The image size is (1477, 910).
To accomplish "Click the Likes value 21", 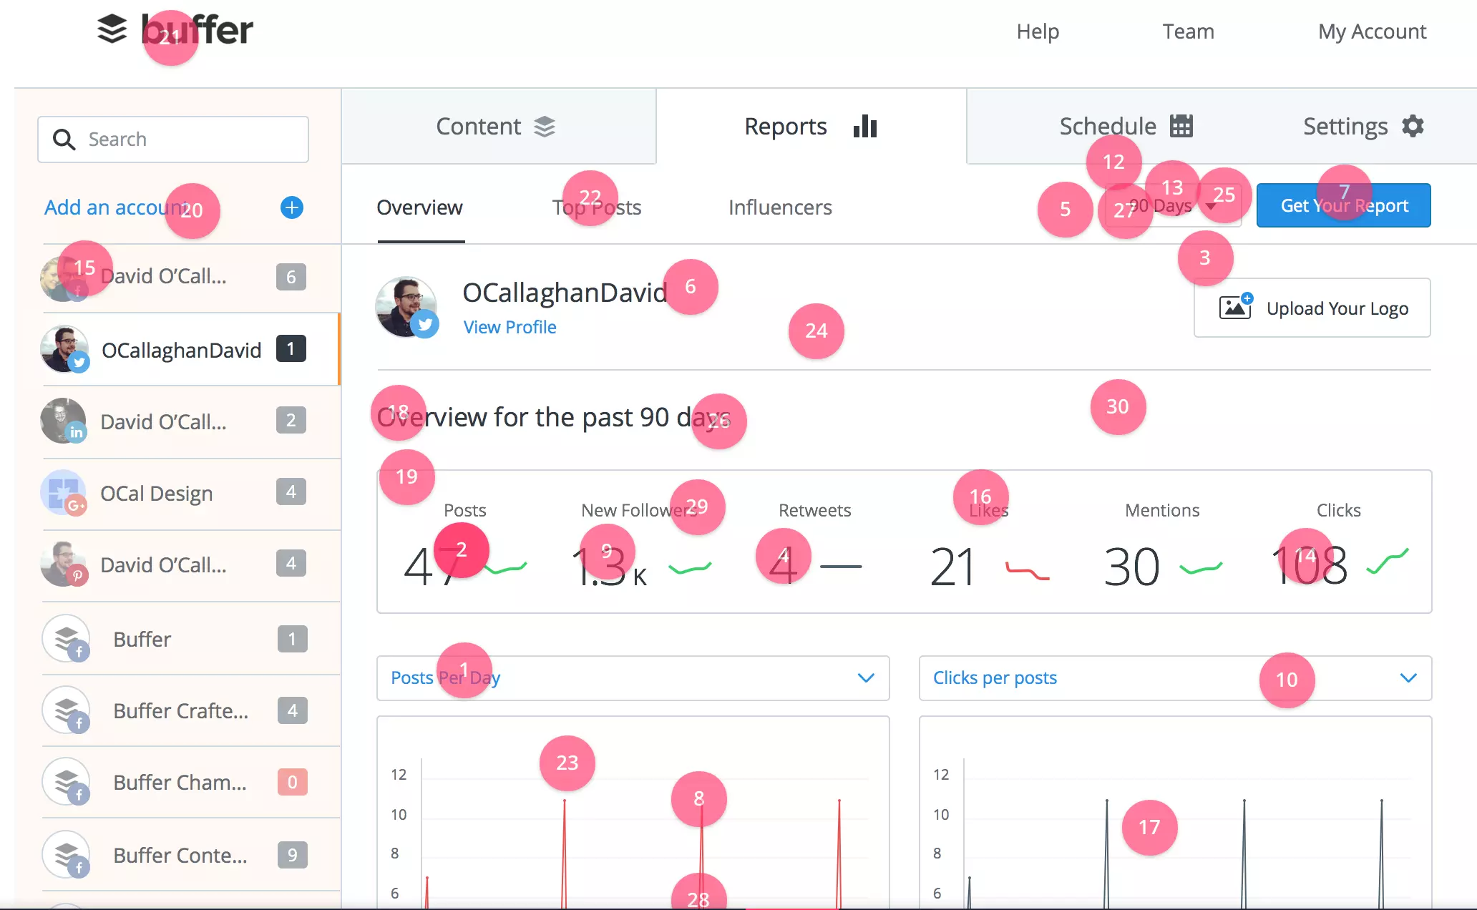I will tap(952, 567).
